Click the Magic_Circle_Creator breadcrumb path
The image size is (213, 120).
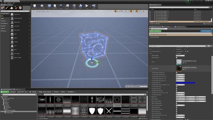pos(45,92)
